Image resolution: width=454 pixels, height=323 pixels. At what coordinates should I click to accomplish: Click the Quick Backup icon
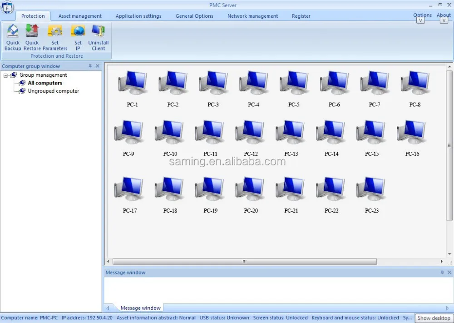click(x=13, y=32)
